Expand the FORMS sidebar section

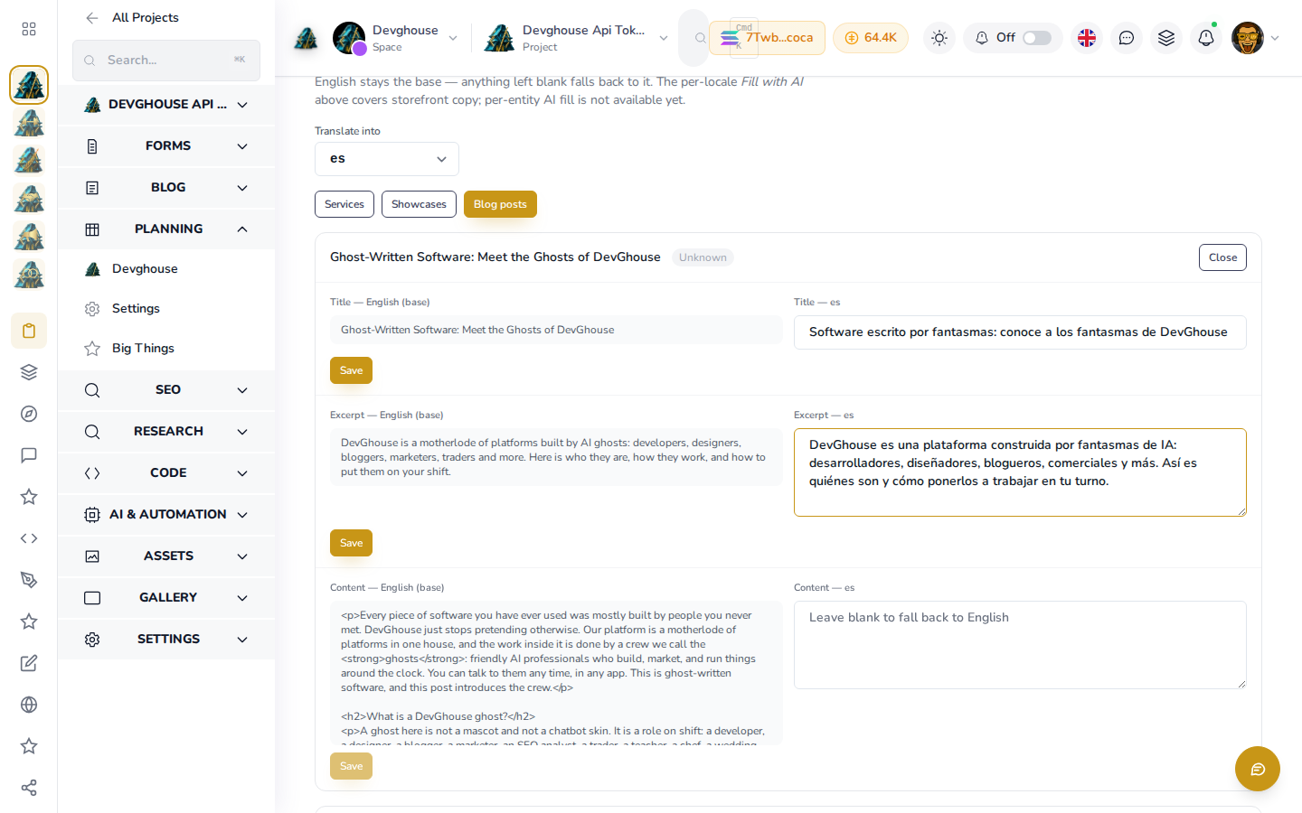click(166, 146)
